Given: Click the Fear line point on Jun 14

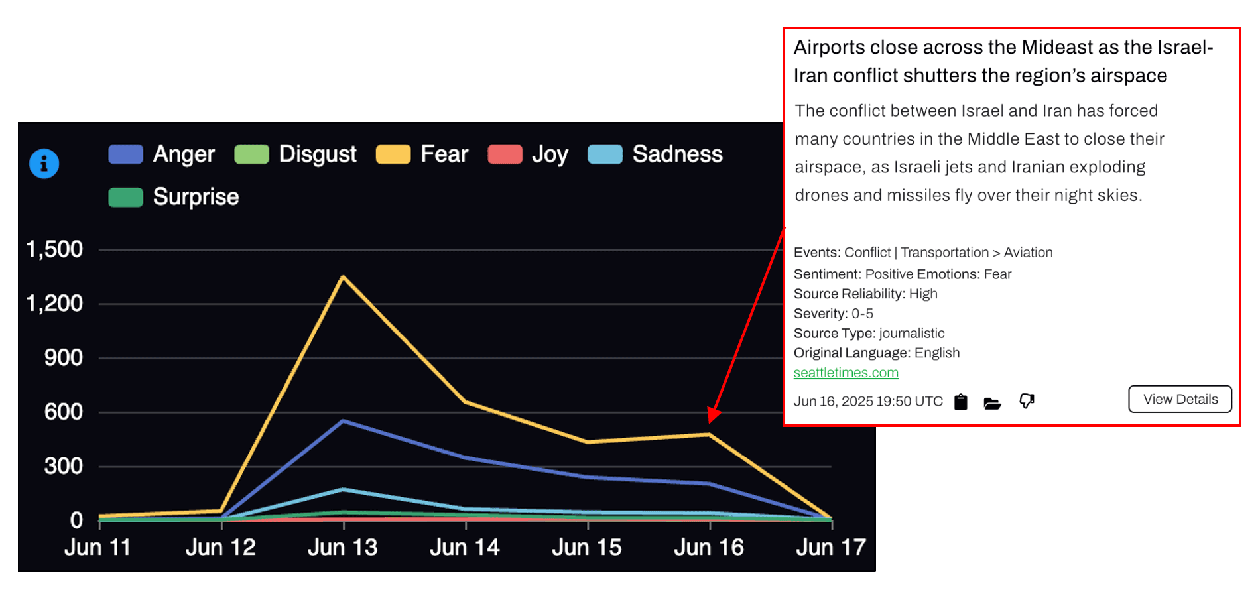Looking at the screenshot, I should click(x=466, y=402).
